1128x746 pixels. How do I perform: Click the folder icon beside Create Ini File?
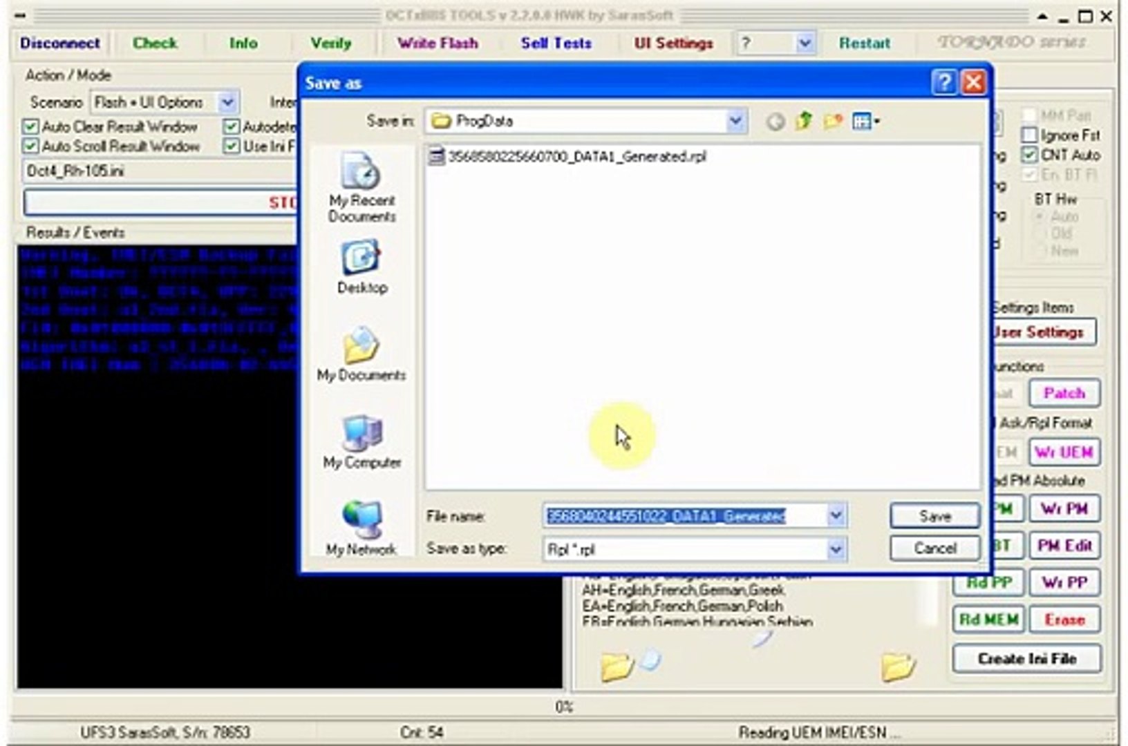pyautogui.click(x=898, y=666)
